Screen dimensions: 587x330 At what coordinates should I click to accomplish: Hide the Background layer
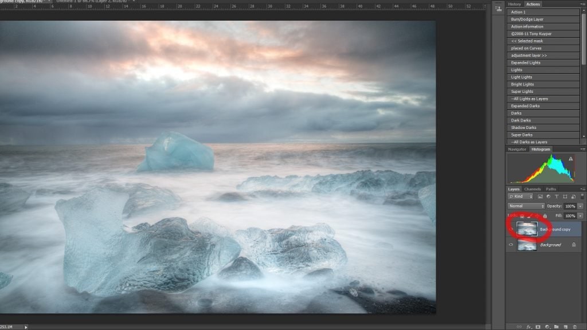tap(511, 245)
